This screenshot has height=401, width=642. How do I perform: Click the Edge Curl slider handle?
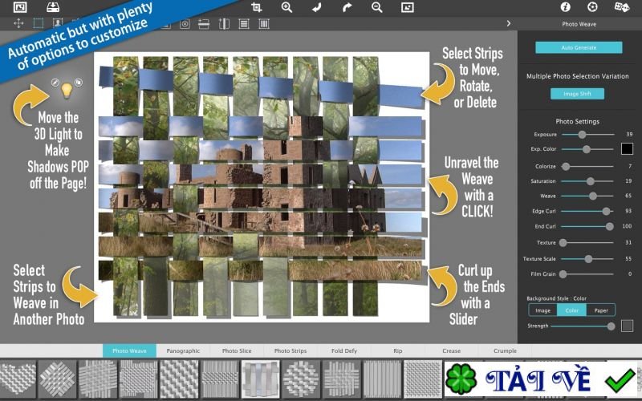606,211
